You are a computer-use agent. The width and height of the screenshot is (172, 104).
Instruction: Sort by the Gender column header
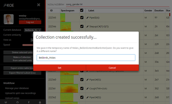click(148, 11)
